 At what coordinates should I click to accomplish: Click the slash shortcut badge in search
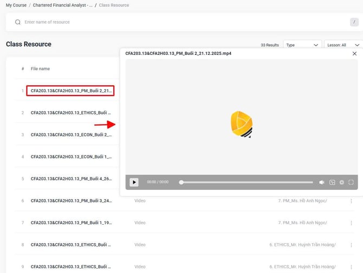[x=354, y=22]
